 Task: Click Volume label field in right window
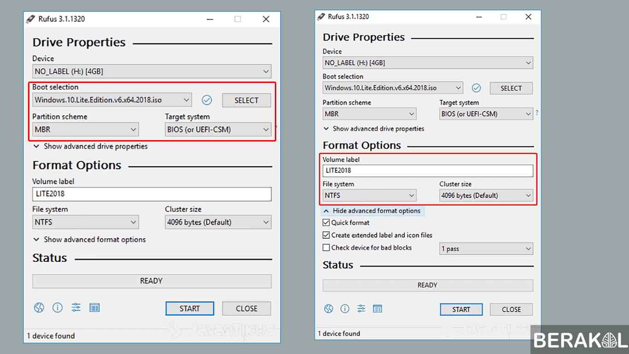(428, 171)
